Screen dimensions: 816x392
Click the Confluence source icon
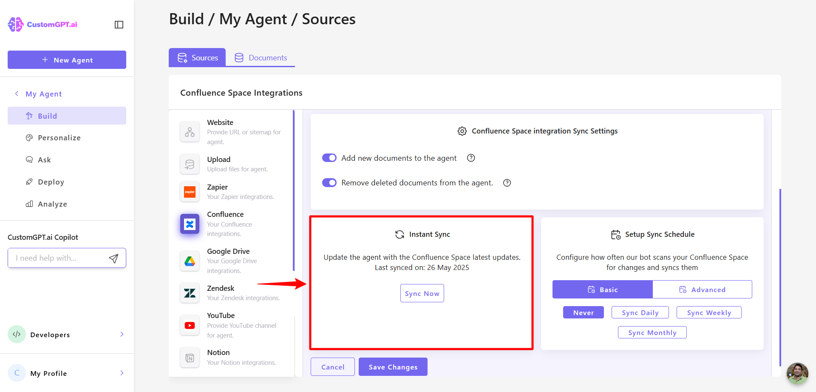point(190,224)
